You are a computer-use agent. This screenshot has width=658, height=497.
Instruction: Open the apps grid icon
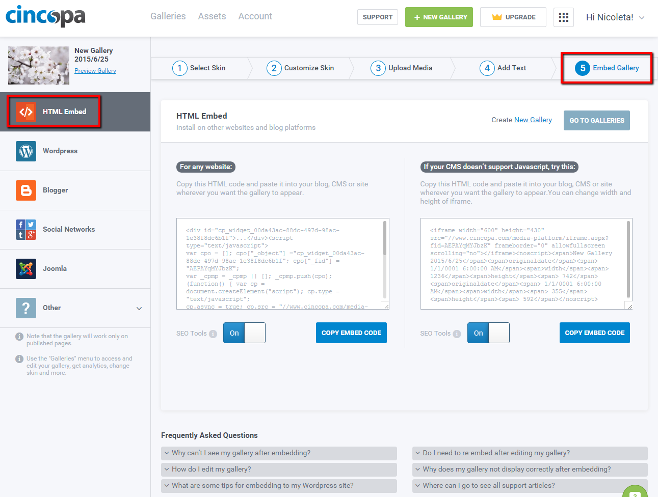[x=563, y=17]
